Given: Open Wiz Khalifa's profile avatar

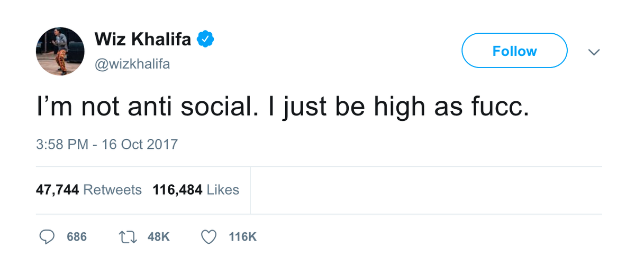Looking at the screenshot, I should click(60, 51).
